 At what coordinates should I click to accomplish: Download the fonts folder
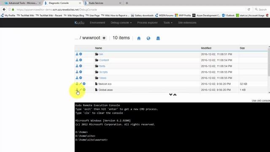tap(77, 66)
